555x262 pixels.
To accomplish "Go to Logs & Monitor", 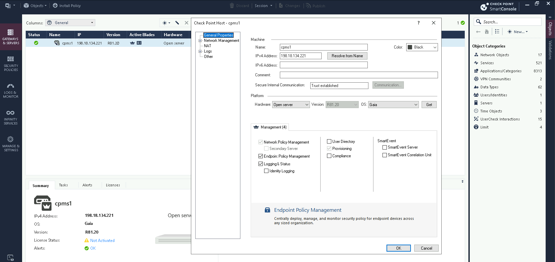I will (11, 90).
